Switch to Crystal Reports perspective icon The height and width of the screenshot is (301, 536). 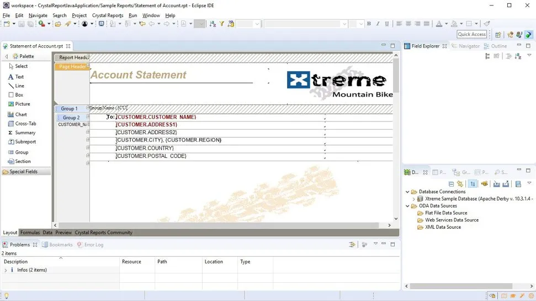528,35
